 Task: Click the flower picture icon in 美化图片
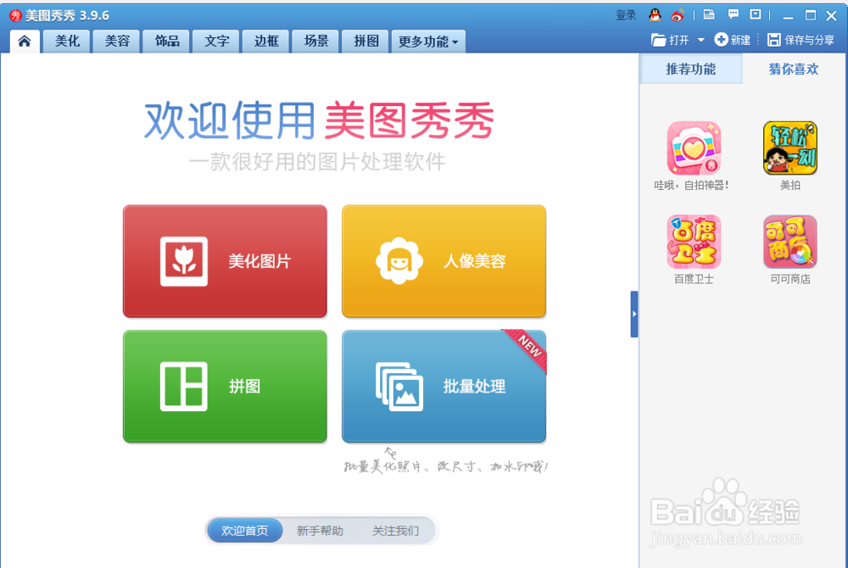(x=184, y=261)
